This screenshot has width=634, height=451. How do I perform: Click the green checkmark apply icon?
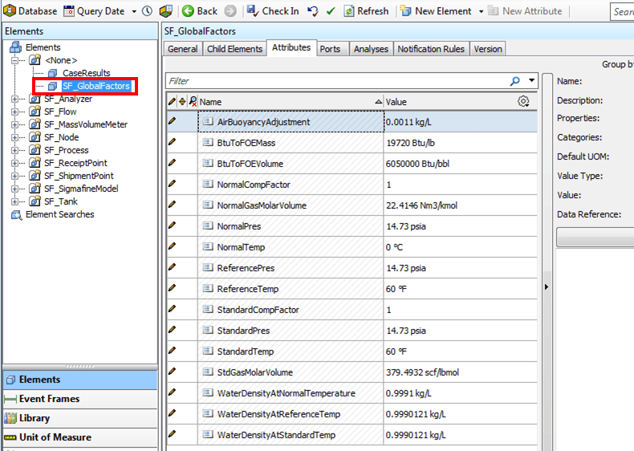(331, 11)
